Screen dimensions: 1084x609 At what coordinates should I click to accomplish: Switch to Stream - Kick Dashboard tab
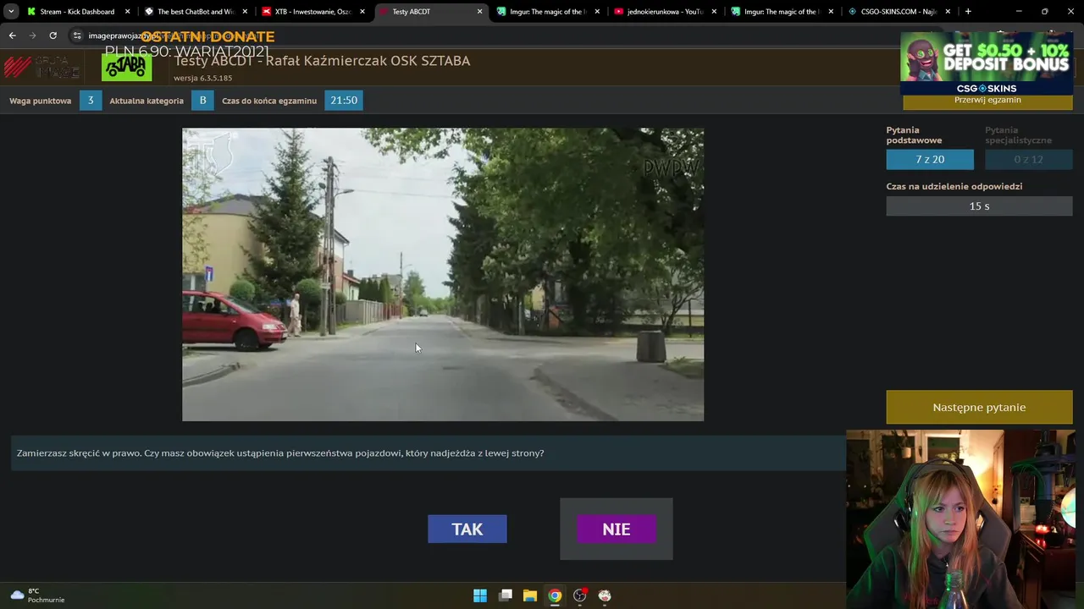click(77, 12)
